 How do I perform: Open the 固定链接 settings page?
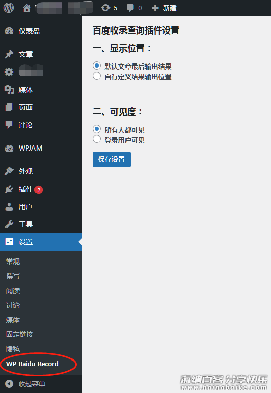click(20, 334)
